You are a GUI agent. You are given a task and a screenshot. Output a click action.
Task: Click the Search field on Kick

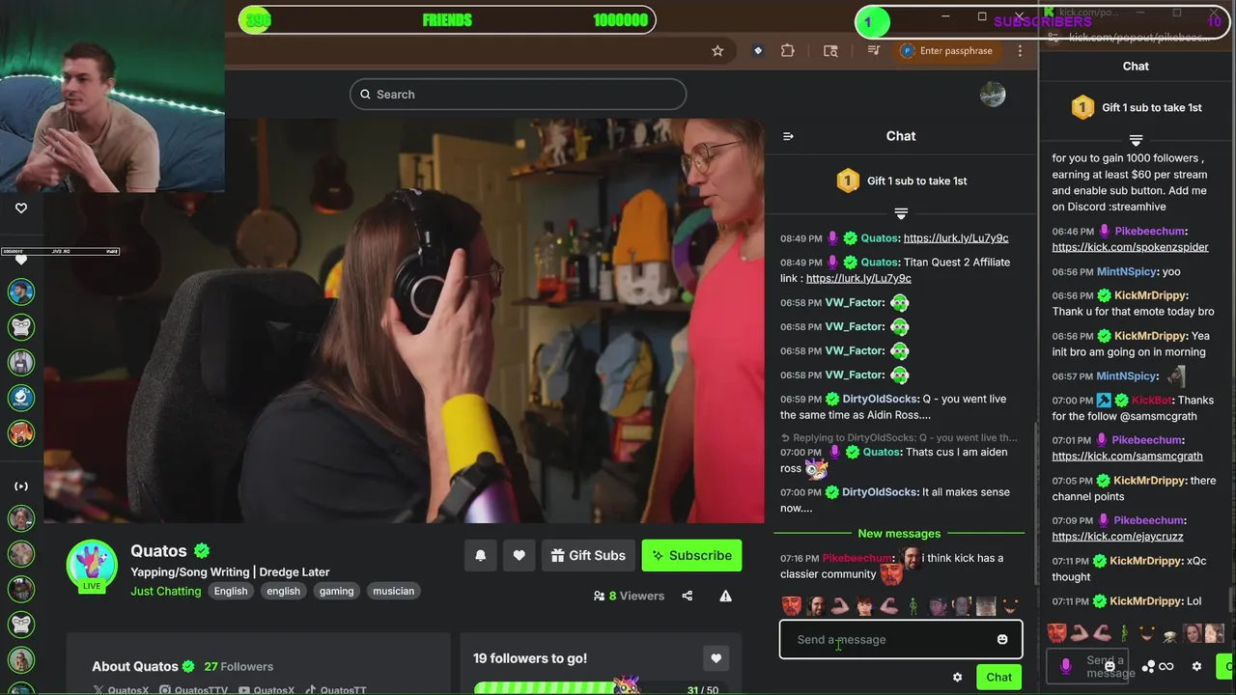point(518,95)
